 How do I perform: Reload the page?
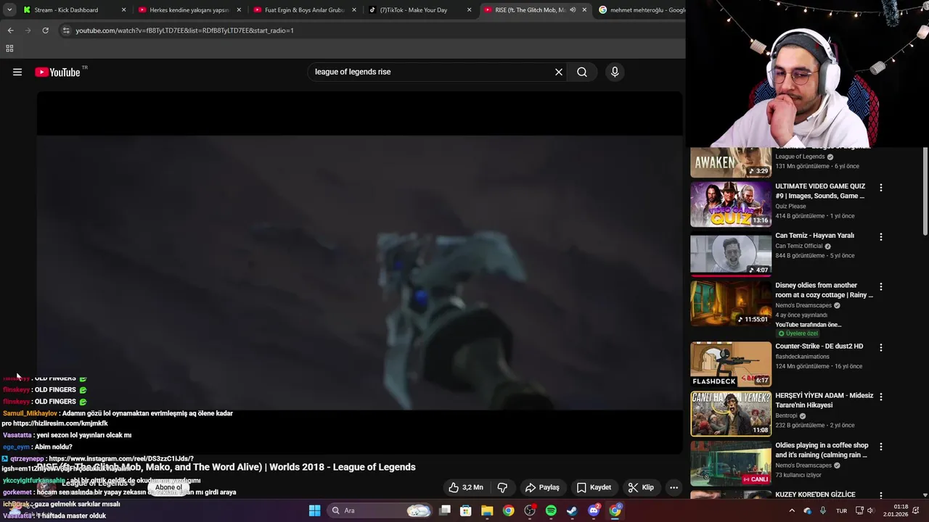pyautogui.click(x=45, y=30)
